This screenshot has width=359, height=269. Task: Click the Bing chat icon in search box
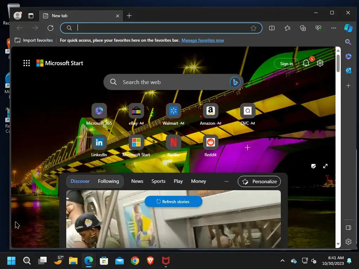coord(235,82)
